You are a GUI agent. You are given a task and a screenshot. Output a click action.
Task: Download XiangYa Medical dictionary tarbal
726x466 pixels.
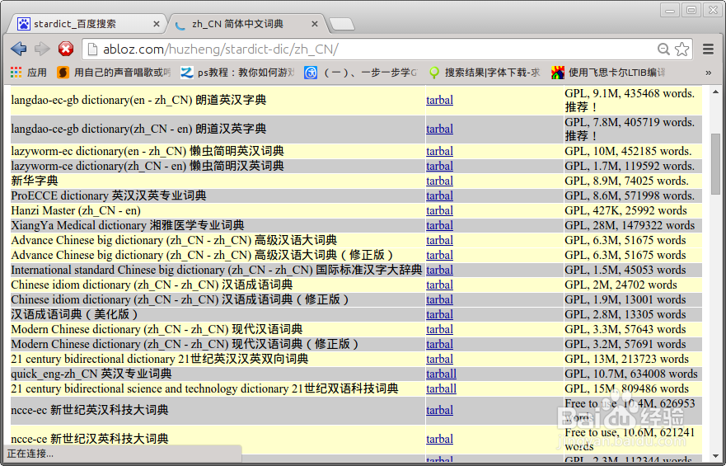439,225
